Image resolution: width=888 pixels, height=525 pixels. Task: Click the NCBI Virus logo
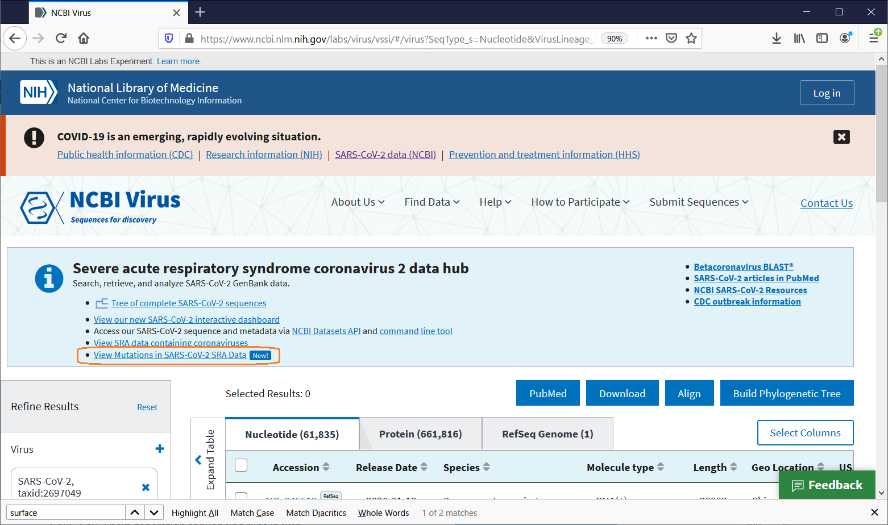100,207
